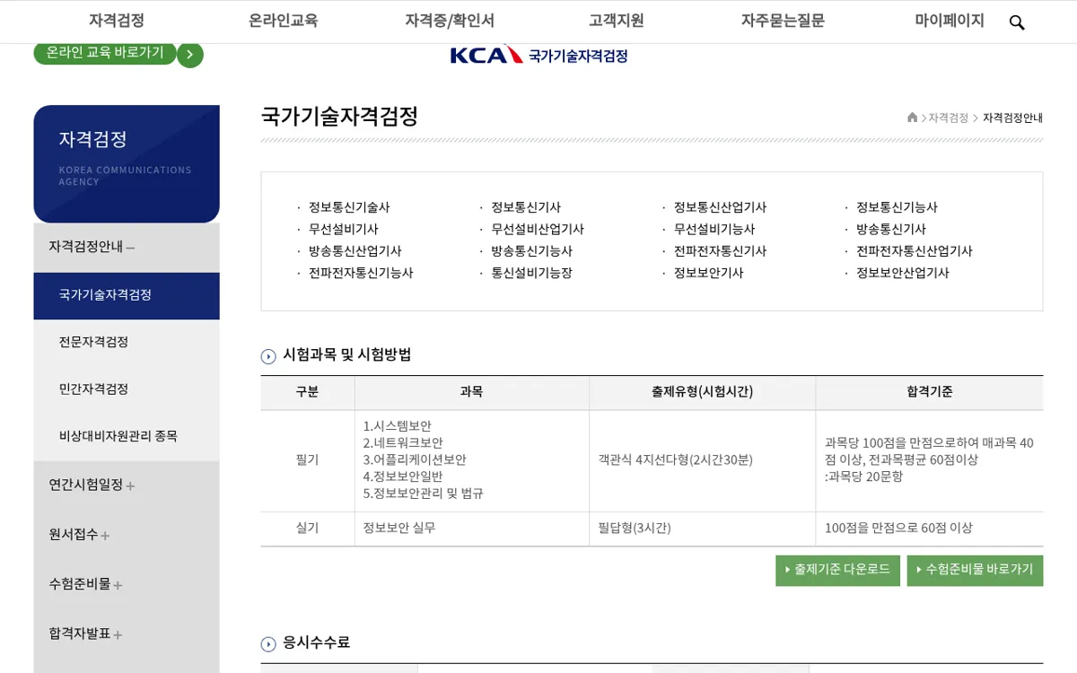Click the 합격기준 column header
Image resolution: width=1077 pixels, height=673 pixels.
click(x=930, y=392)
